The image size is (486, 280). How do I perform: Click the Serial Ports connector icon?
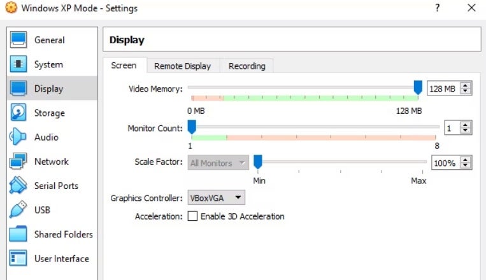click(18, 185)
